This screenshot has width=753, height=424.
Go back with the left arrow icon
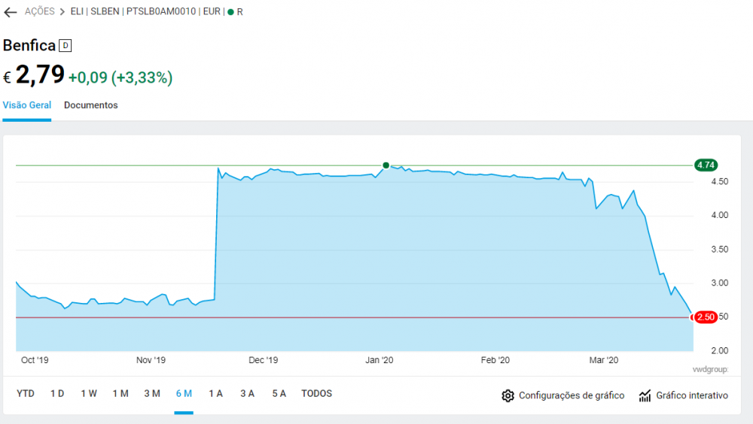10,12
